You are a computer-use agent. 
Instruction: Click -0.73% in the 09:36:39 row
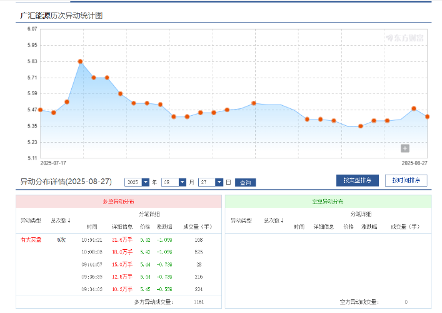point(164,277)
